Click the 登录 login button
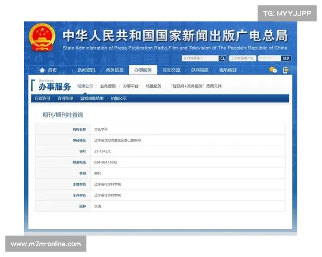The image size is (322, 257). (x=286, y=58)
